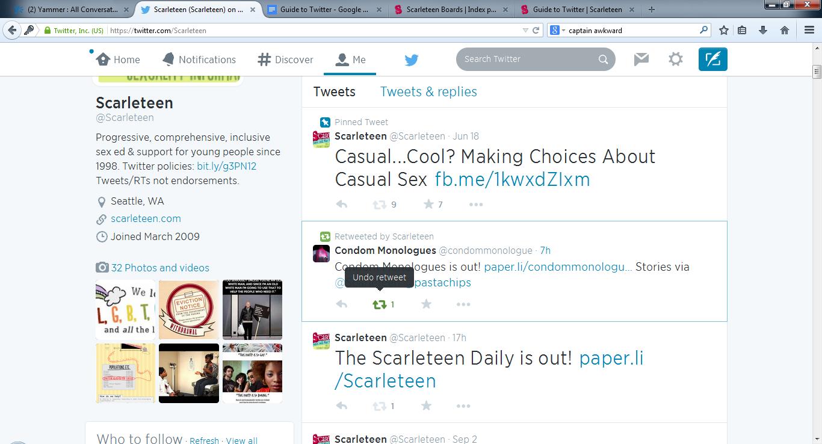Image resolution: width=822 pixels, height=444 pixels.
Task: Open more options on Scarleteen Daily tweet
Action: (463, 406)
